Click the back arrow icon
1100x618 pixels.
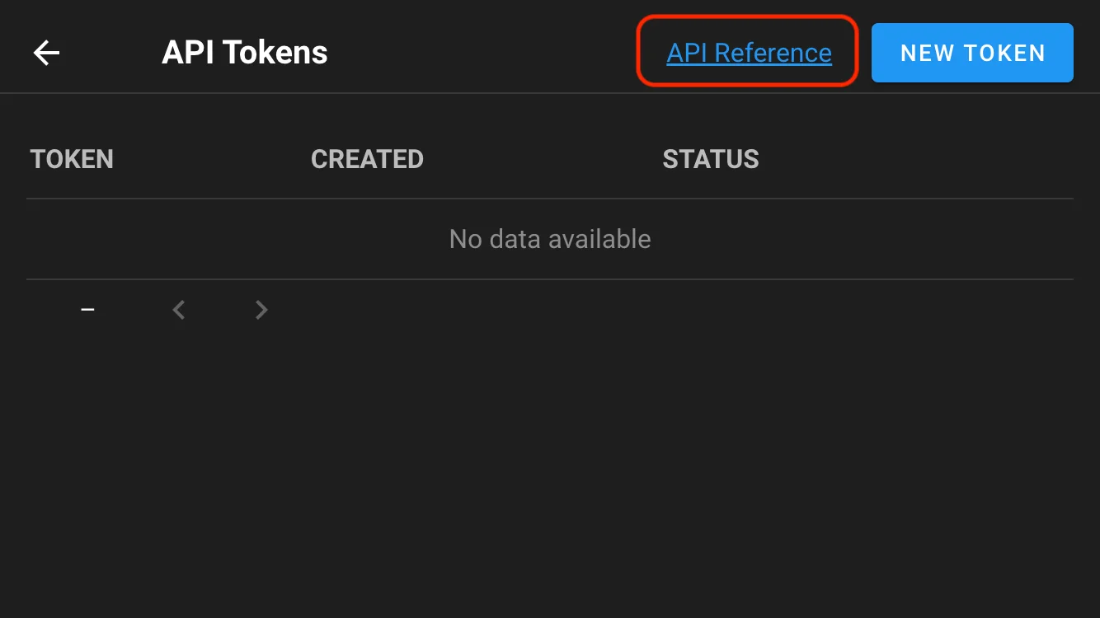[46, 53]
